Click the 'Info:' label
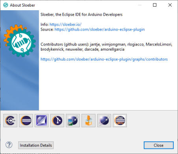Image resolution: width=178 pixels, height=154 pixels. 44,24
